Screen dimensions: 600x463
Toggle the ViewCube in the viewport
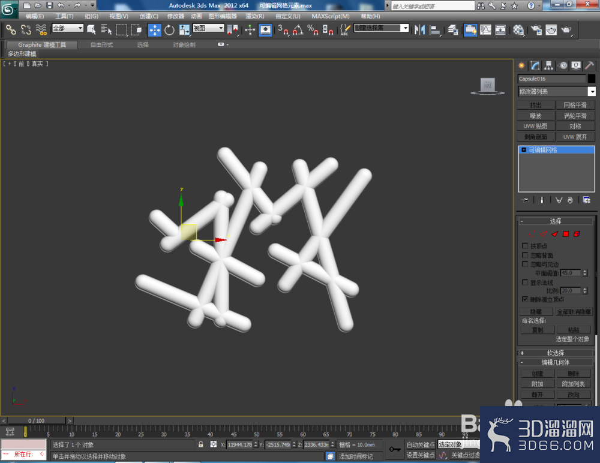click(487, 86)
